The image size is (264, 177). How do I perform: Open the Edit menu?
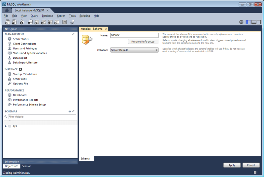[15, 16]
